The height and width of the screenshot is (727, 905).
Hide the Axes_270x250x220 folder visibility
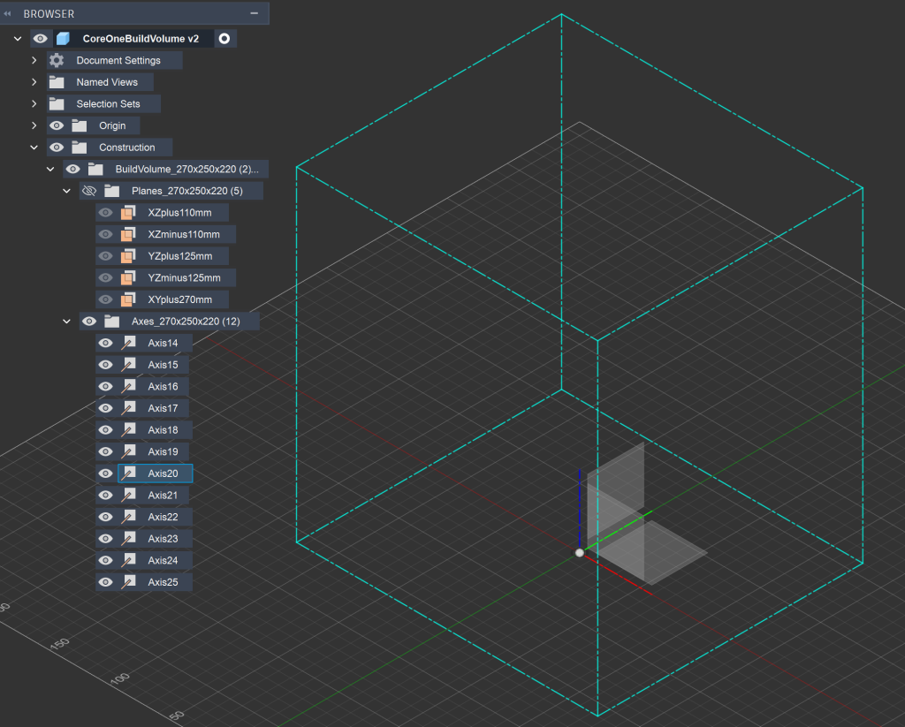point(89,322)
